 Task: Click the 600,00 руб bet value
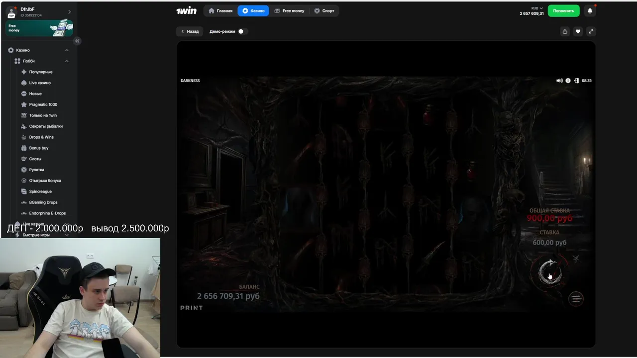[x=549, y=243]
